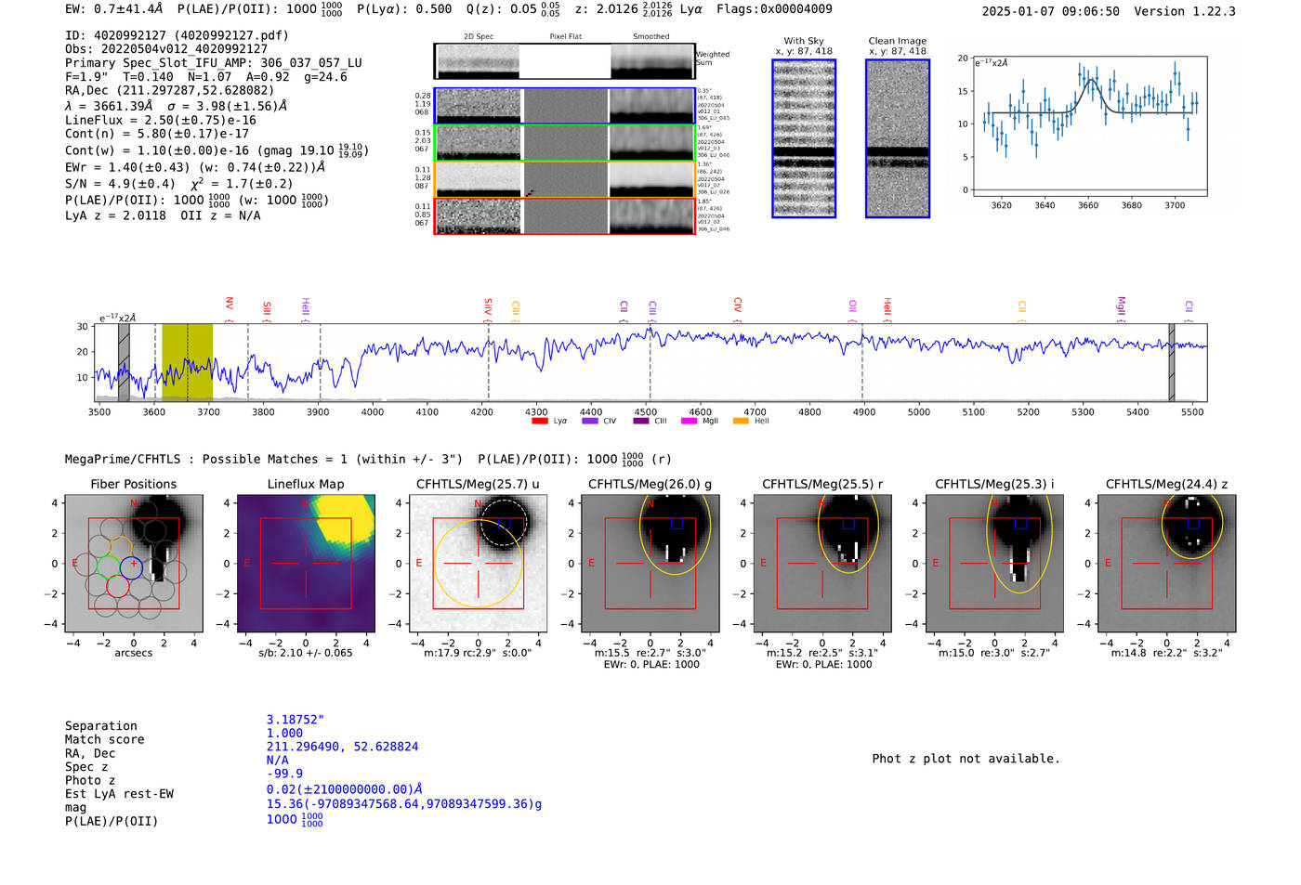Click the Obs: 20220504v012_4020992127 line
The height and width of the screenshot is (885, 1301).
click(x=166, y=48)
